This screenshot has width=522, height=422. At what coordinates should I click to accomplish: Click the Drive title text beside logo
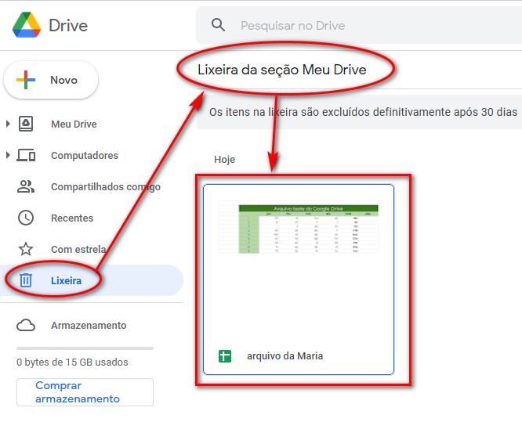[x=68, y=25]
